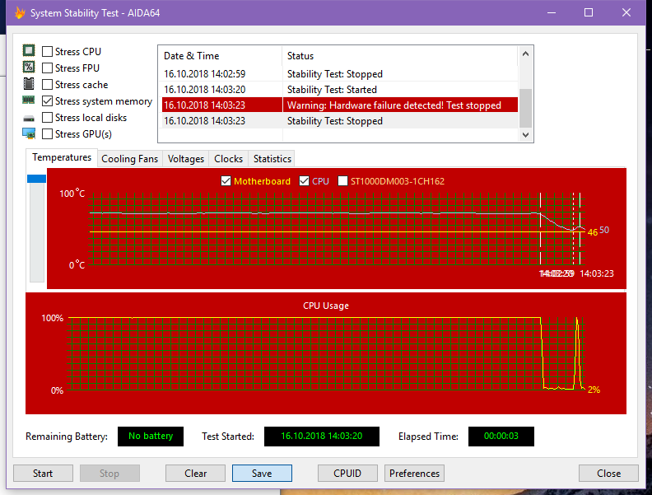Select the 14:02:59 Stability Test: Stopped row
Viewport: 652px width, 495px height.
[x=340, y=73]
